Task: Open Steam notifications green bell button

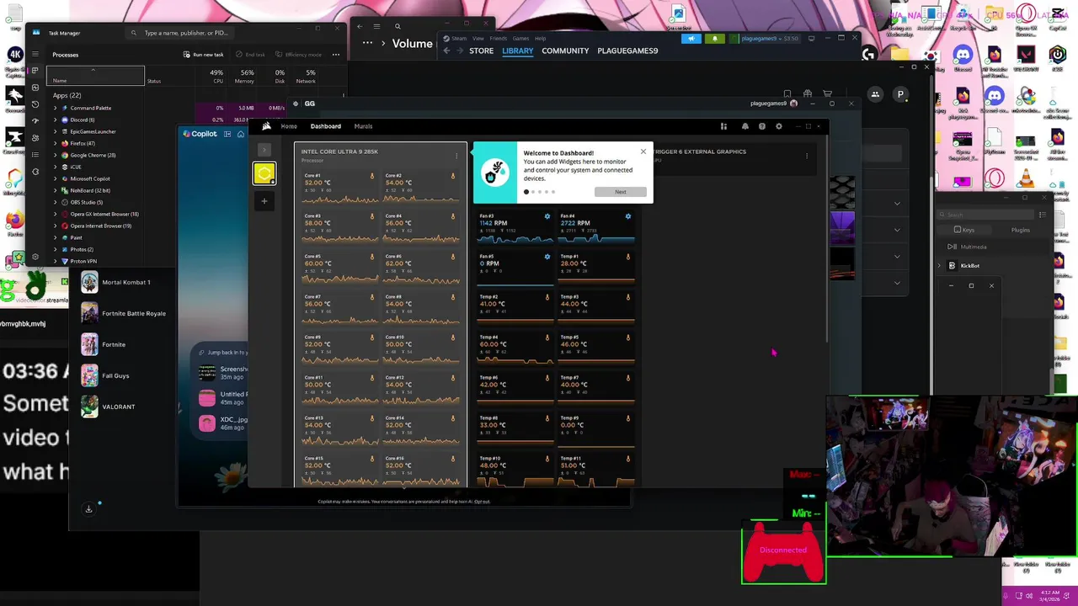Action: pos(714,38)
